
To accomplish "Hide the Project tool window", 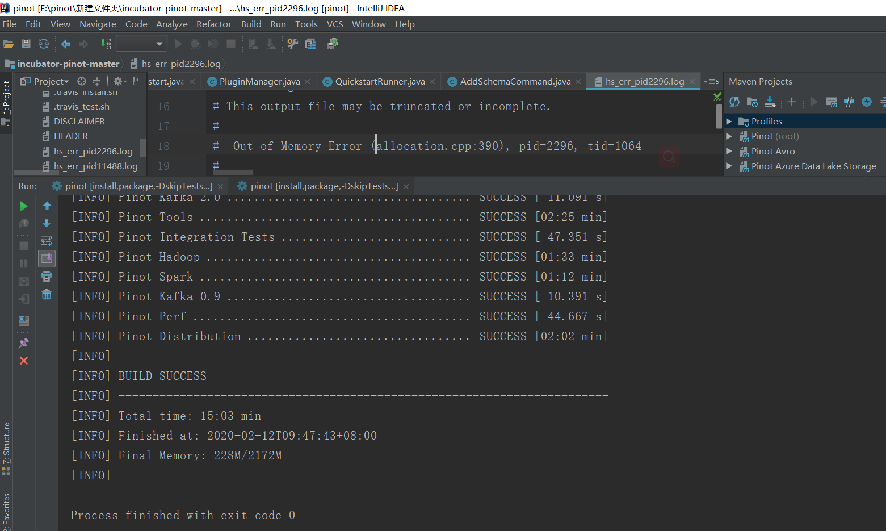I will tap(137, 81).
